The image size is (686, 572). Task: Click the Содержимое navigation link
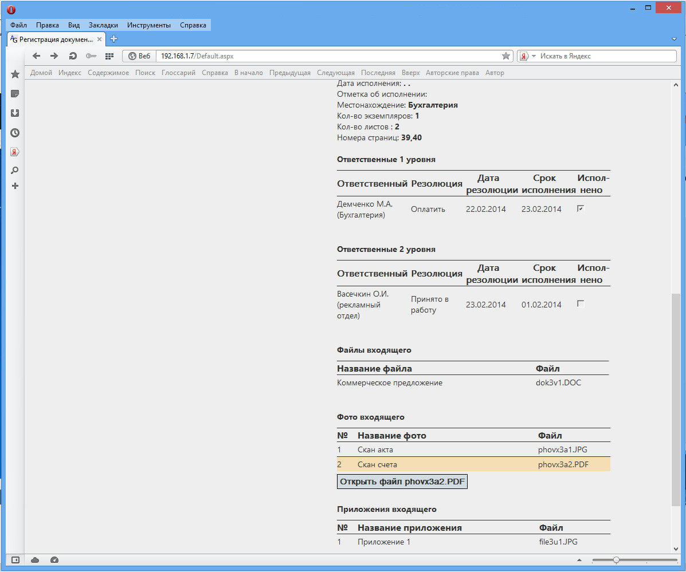pos(108,73)
